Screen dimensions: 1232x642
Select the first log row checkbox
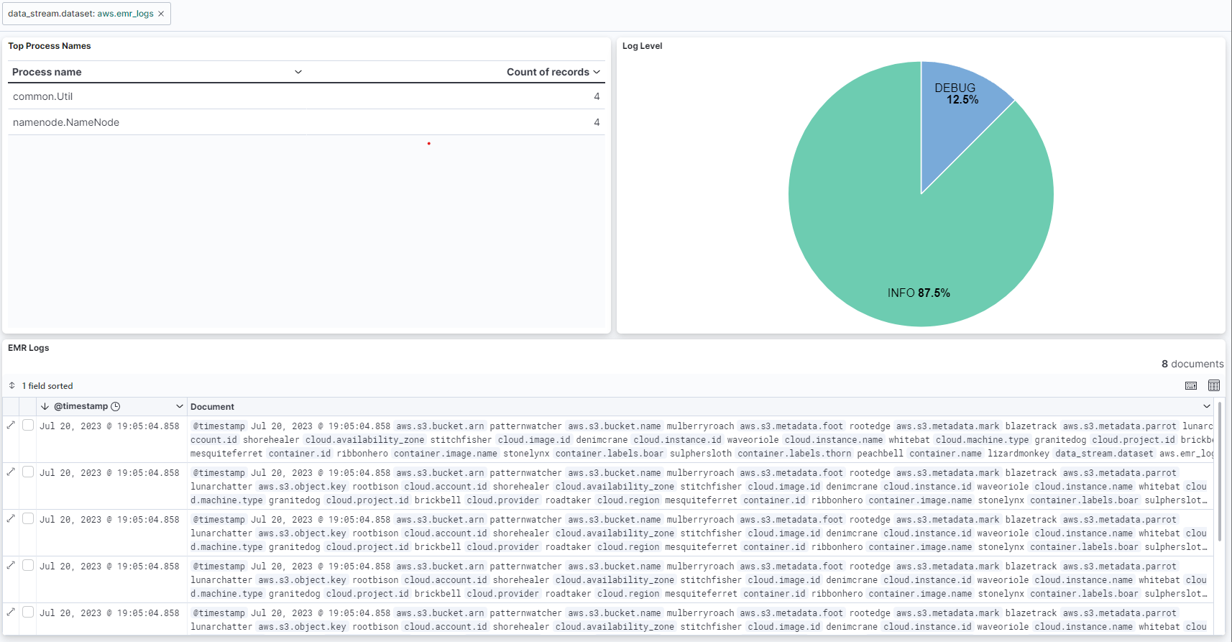pos(28,425)
